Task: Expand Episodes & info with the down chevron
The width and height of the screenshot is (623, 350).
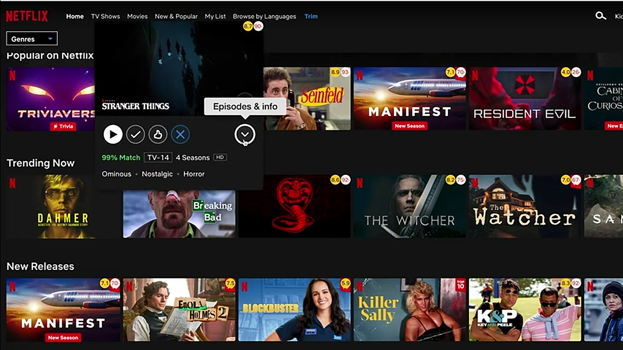Action: pyautogui.click(x=245, y=134)
